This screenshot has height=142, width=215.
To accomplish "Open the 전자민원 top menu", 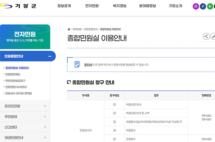I will click(92, 6).
